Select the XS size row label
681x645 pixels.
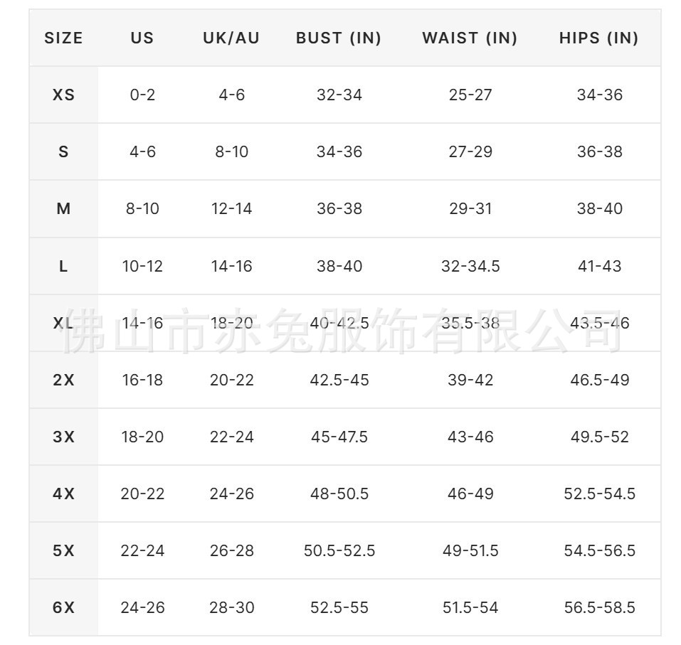63,95
